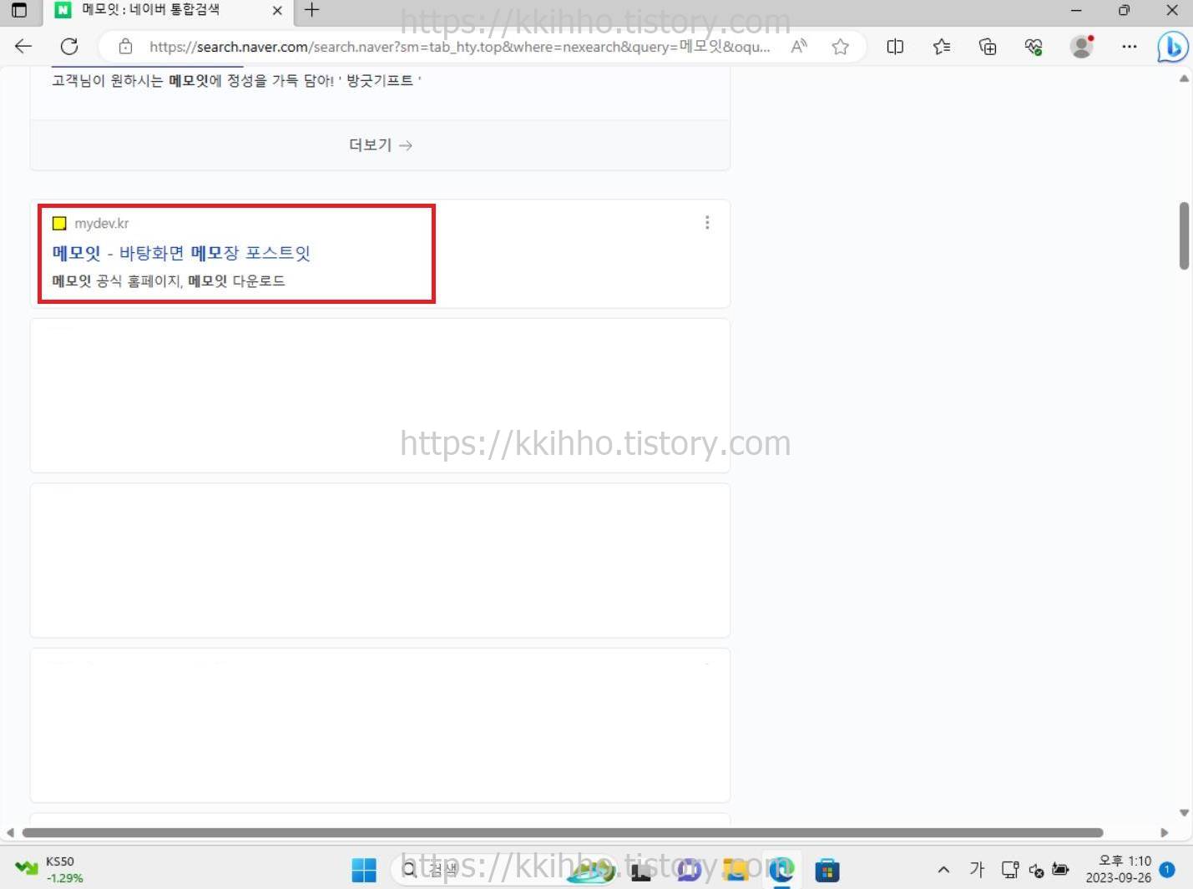Image resolution: width=1193 pixels, height=889 pixels.
Task: Open Collections panel
Action: tap(988, 47)
